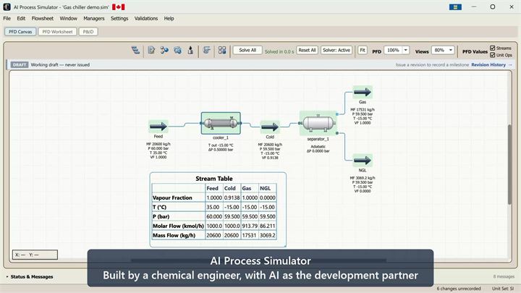Click the Molar Flow (kmol/h) row header
Viewport: 521px width, 293px height.
tap(178, 226)
